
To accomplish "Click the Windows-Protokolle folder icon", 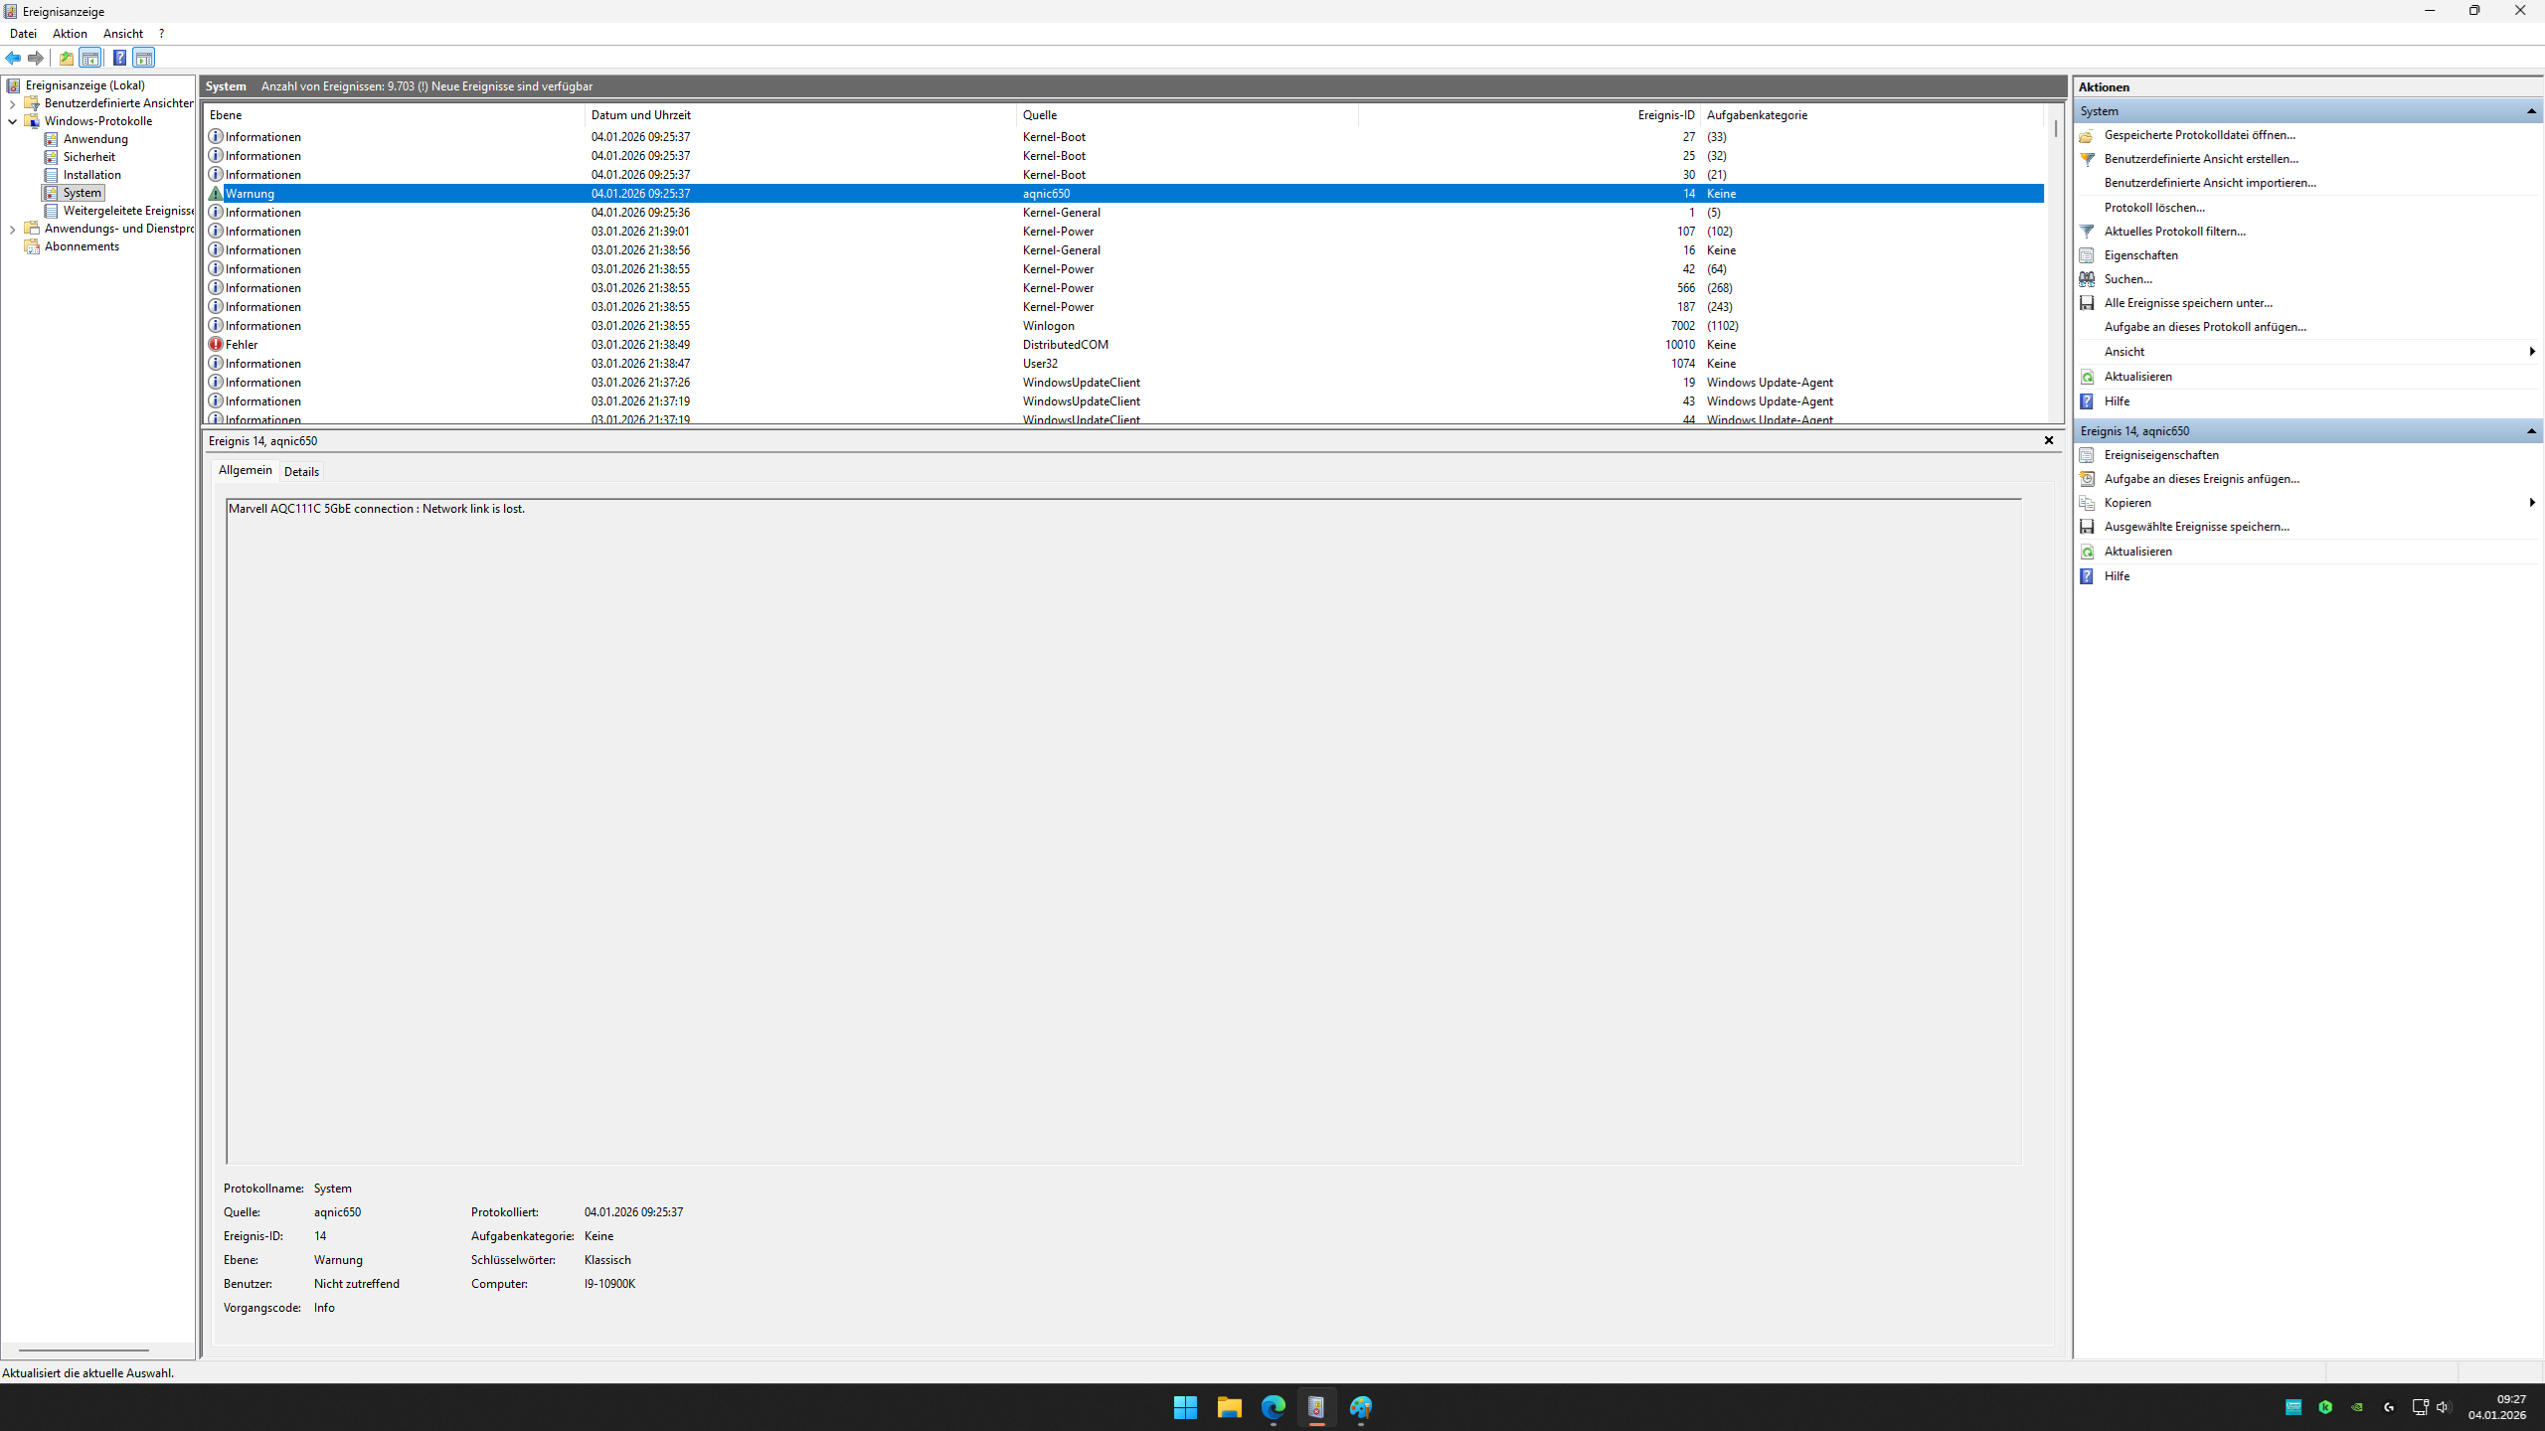I will [x=32, y=121].
